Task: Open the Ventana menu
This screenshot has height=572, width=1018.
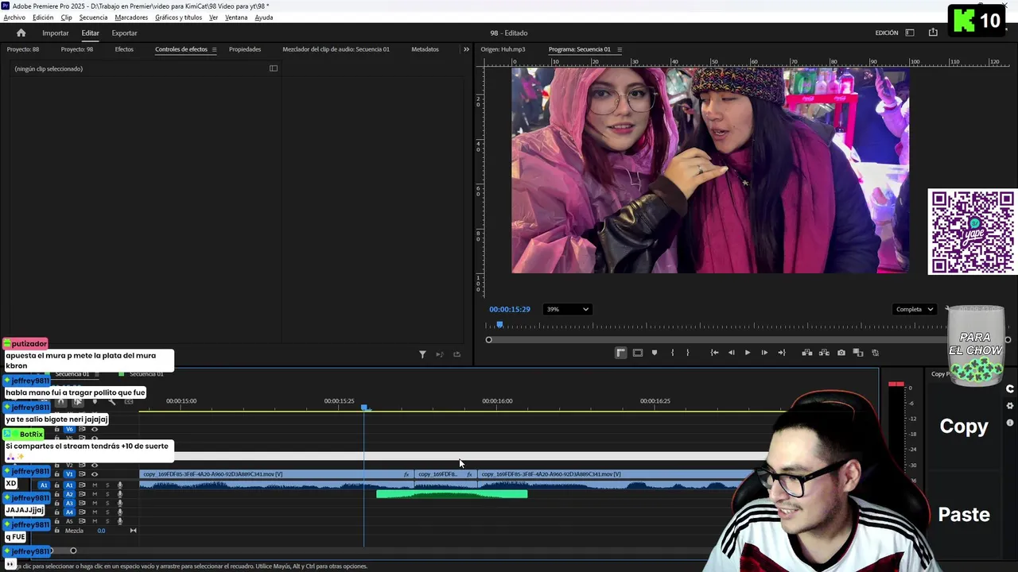Action: pyautogui.click(x=236, y=17)
